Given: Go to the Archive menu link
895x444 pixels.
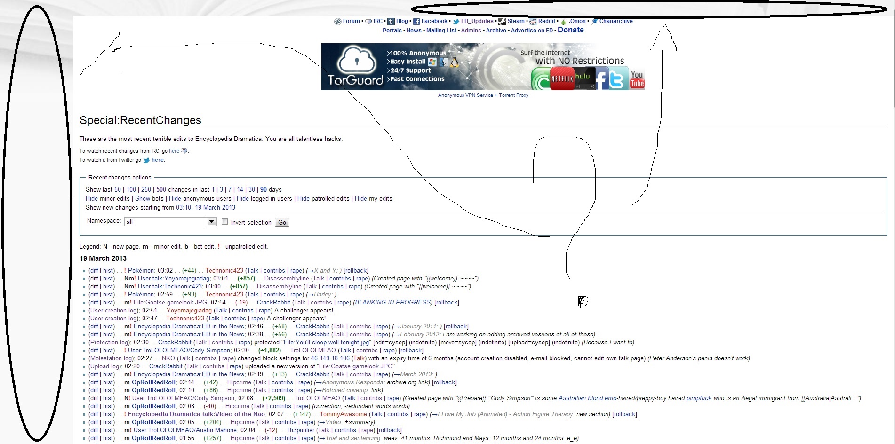Looking at the screenshot, I should click(x=496, y=31).
